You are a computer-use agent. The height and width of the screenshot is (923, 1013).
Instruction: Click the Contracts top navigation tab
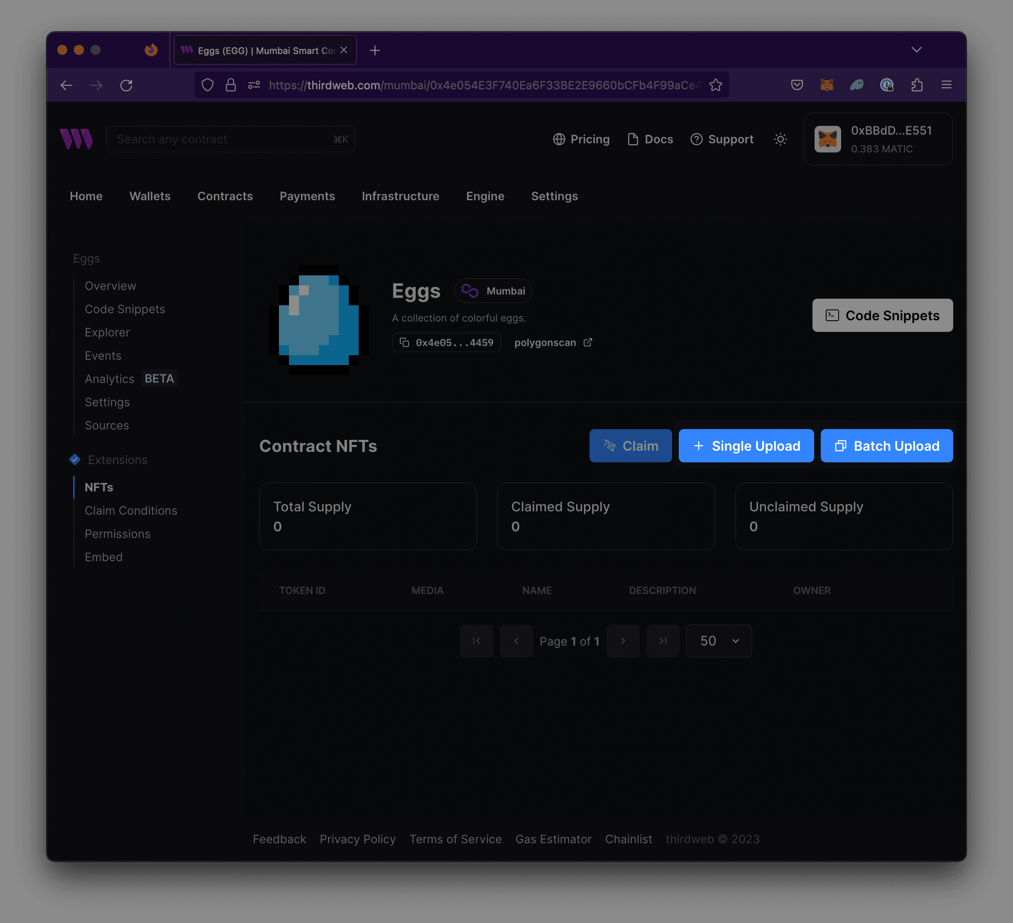(x=225, y=195)
